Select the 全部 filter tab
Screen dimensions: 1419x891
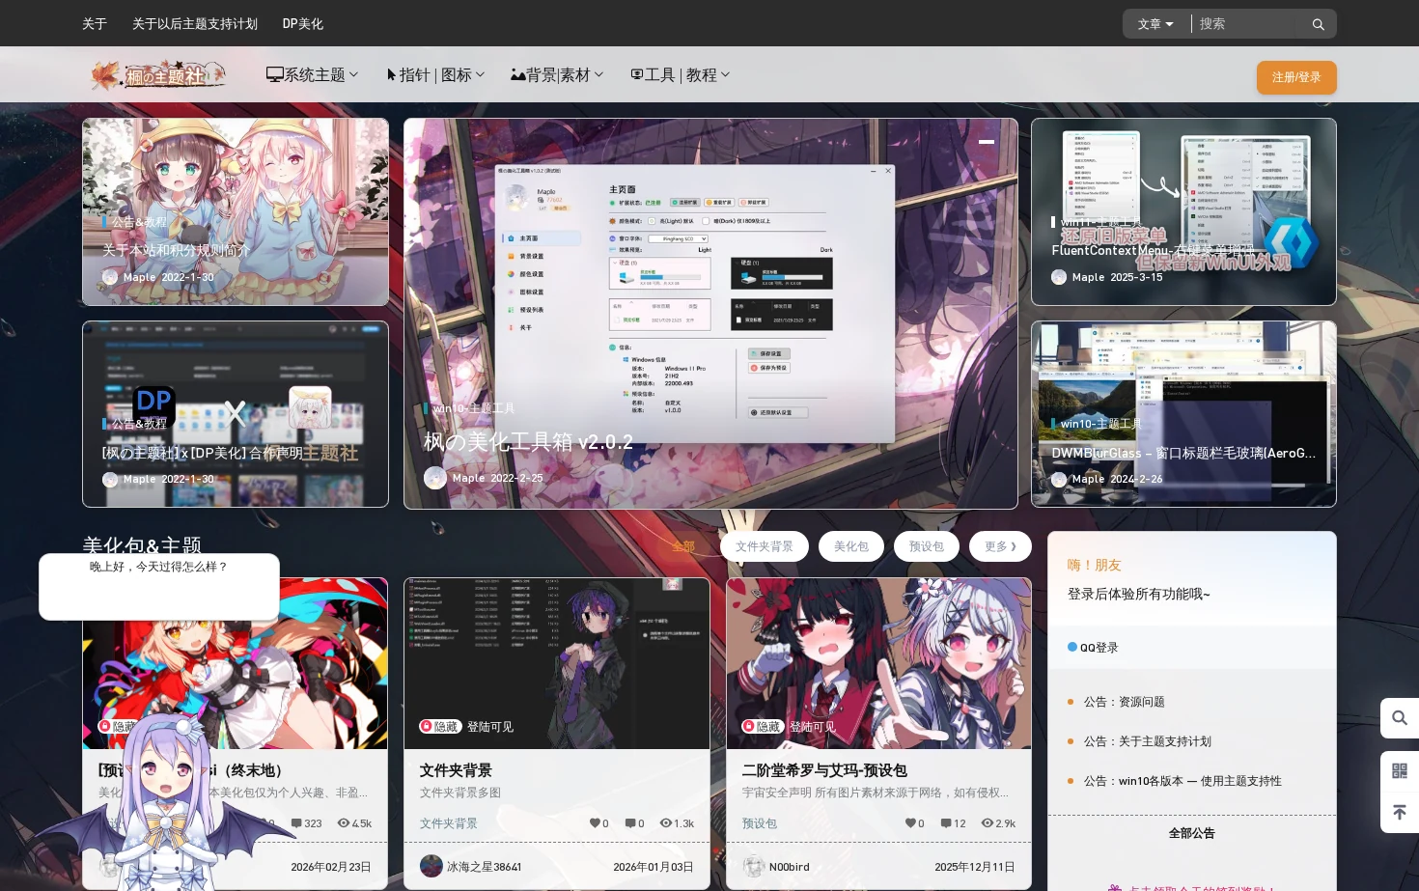(683, 546)
